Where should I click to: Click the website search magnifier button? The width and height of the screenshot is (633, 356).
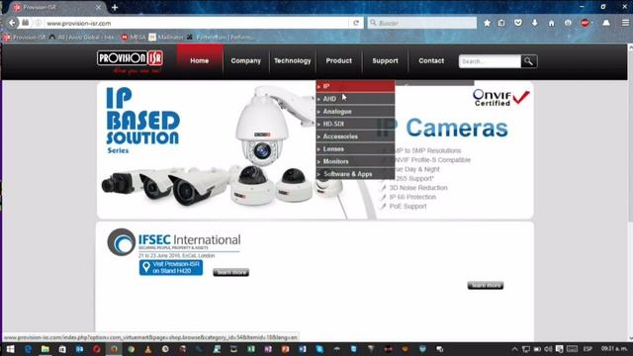coord(529,61)
